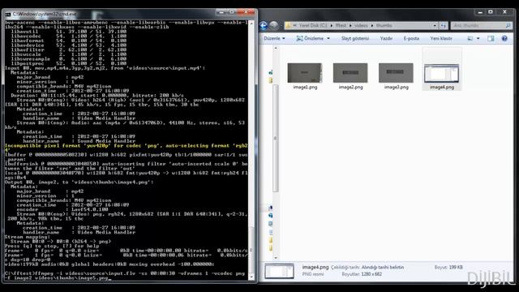Click the Yerel Disk (C:) breadcrumb
This screenshot has width=519, height=292.
312,25
